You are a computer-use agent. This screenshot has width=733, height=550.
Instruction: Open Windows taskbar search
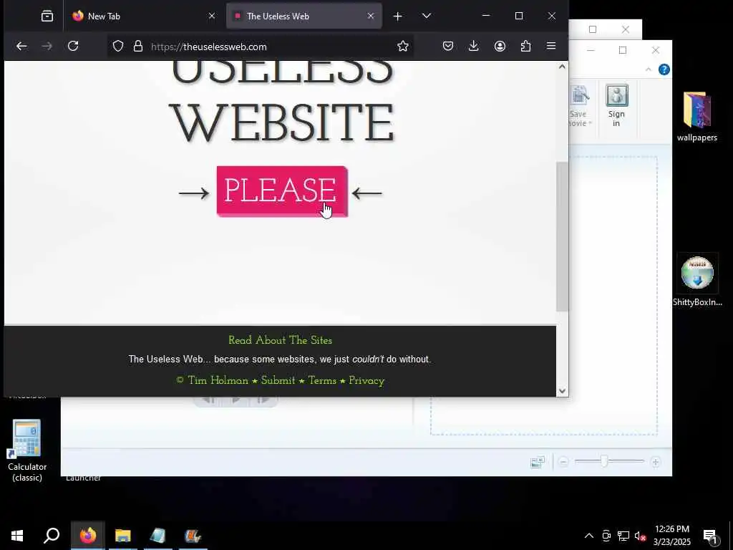[x=52, y=536]
